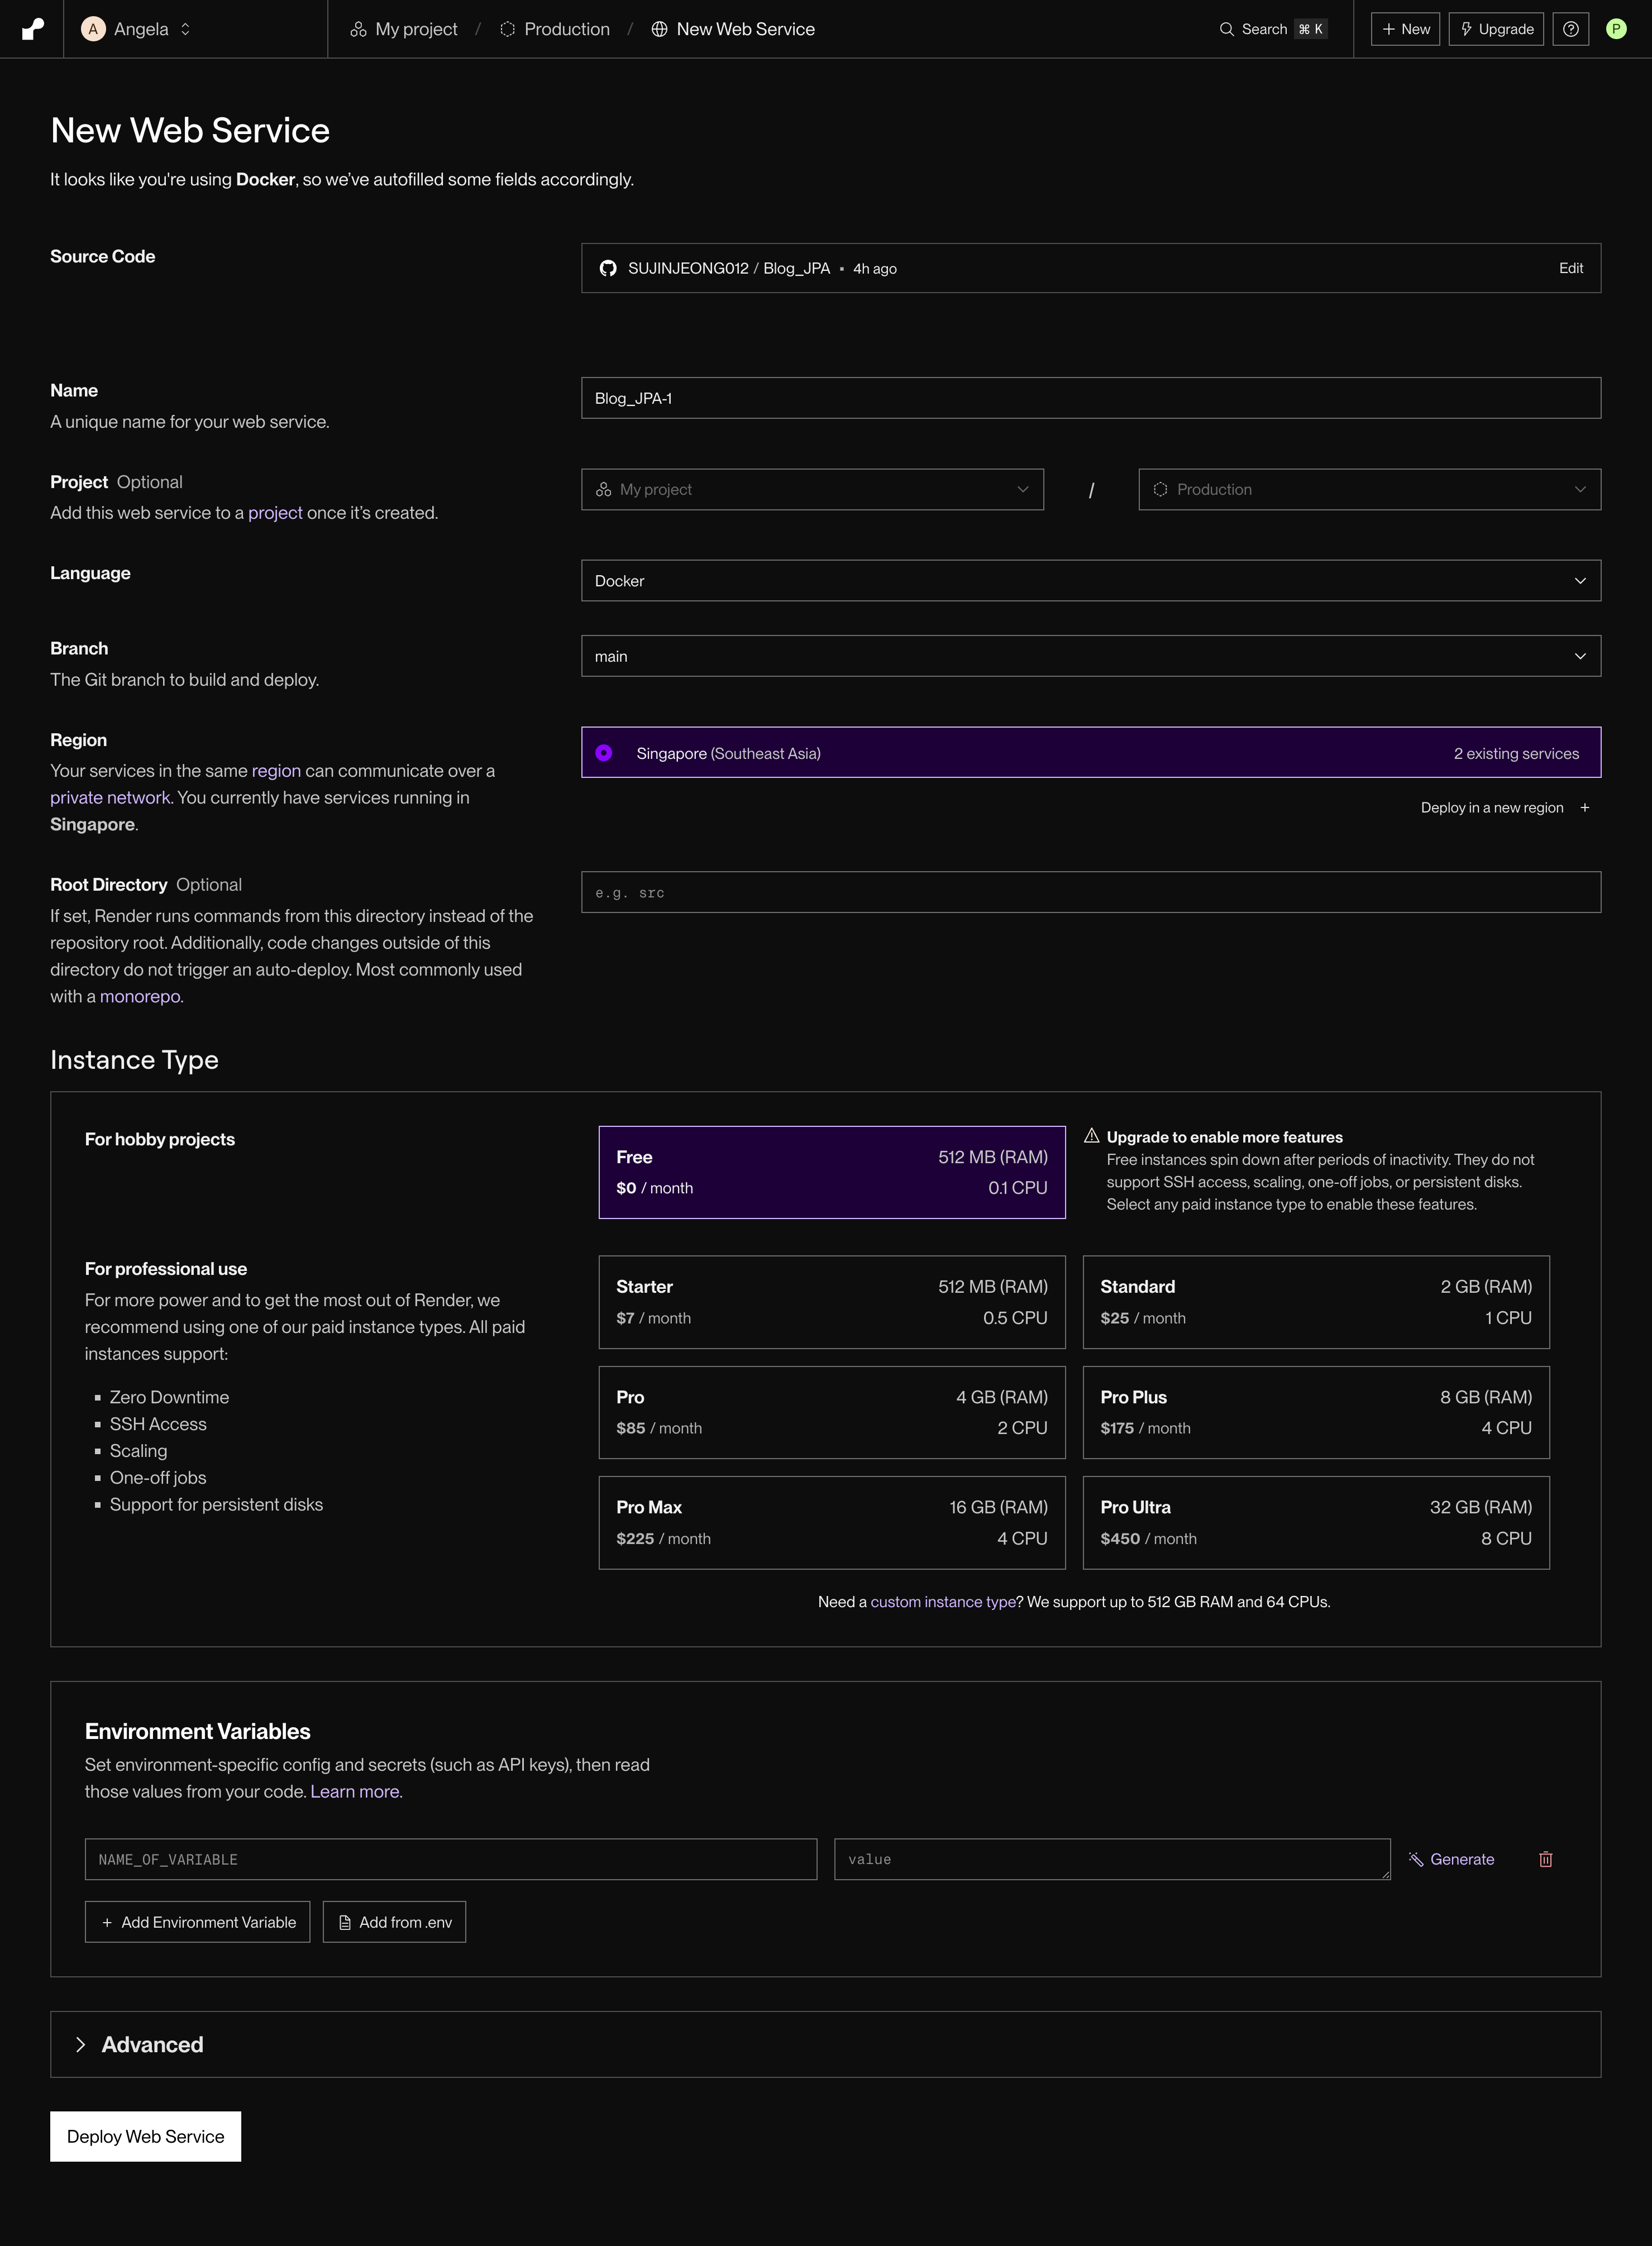The image size is (1652, 2246).
Task: Click the Generate magic wand icon
Action: [x=1416, y=1859]
